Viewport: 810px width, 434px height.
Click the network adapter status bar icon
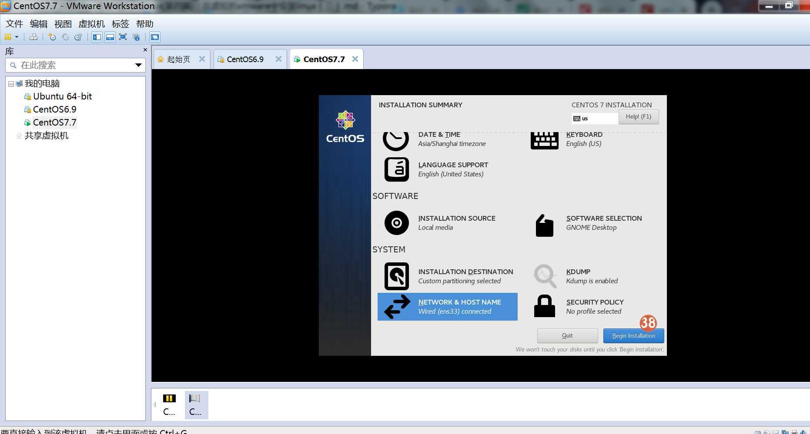point(785,432)
